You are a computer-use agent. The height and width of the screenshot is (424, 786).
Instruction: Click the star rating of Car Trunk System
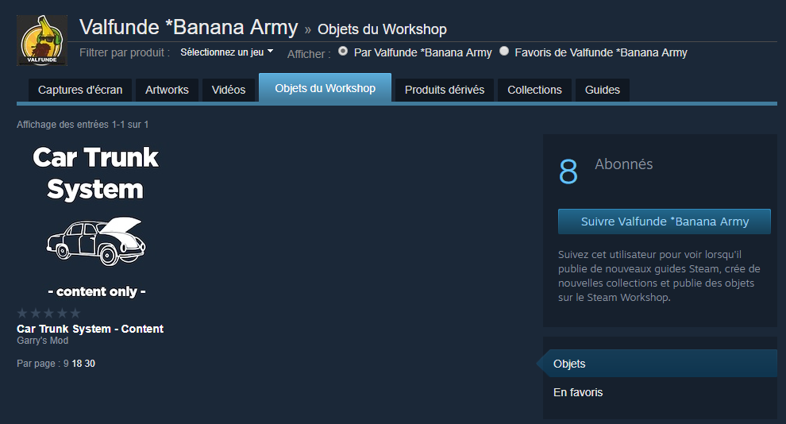click(48, 314)
